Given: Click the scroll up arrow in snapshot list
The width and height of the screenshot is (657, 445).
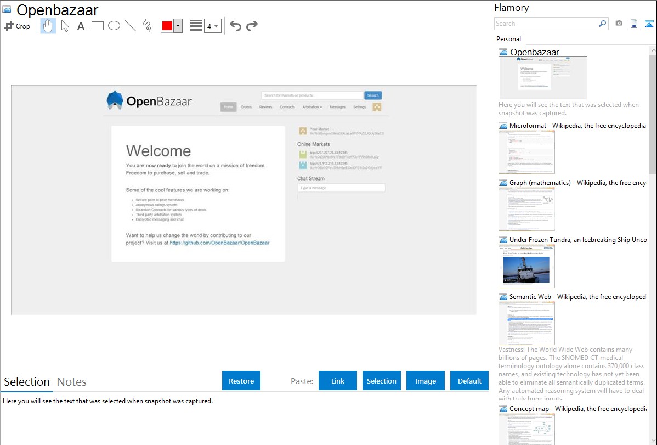Looking at the screenshot, I should (x=653, y=50).
